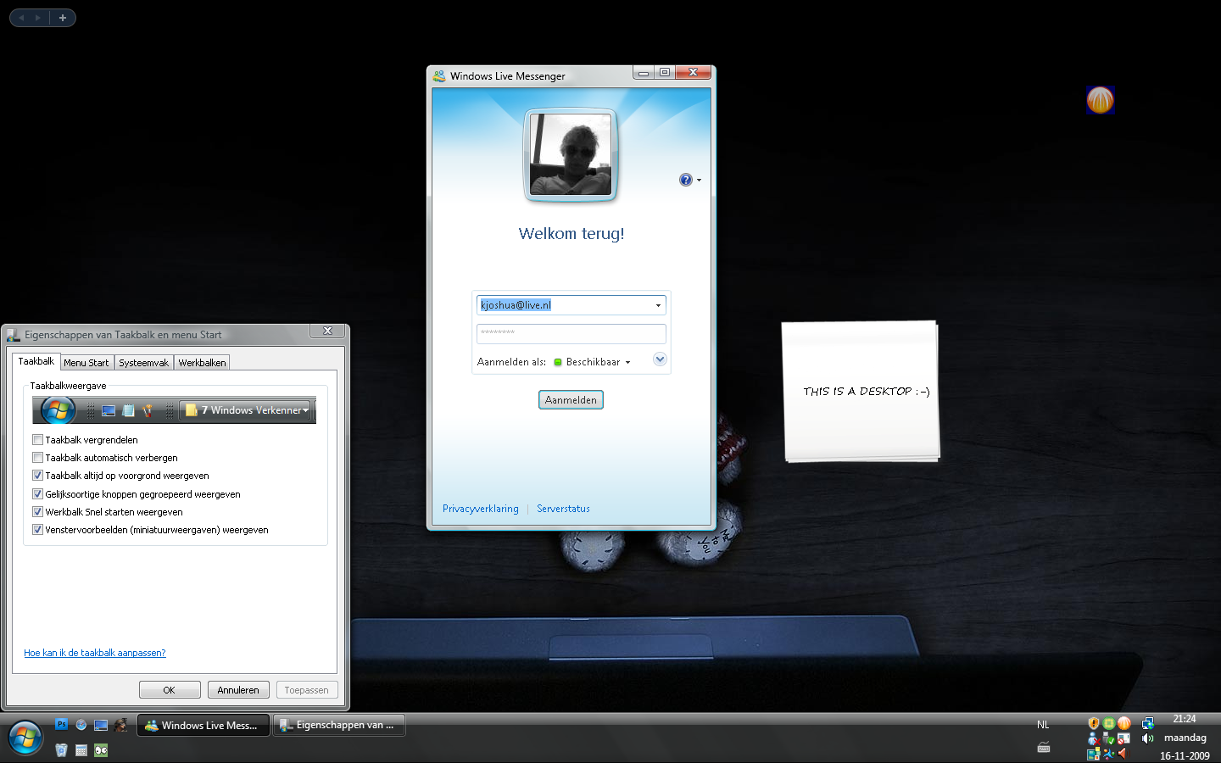Viewport: 1221px width, 763px height.
Task: Launch Photoshop from Quick Launch
Action: 61,724
